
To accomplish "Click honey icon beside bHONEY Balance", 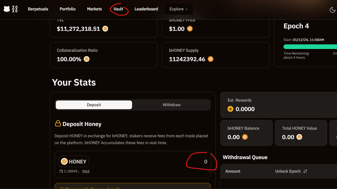I will tap(245, 137).
